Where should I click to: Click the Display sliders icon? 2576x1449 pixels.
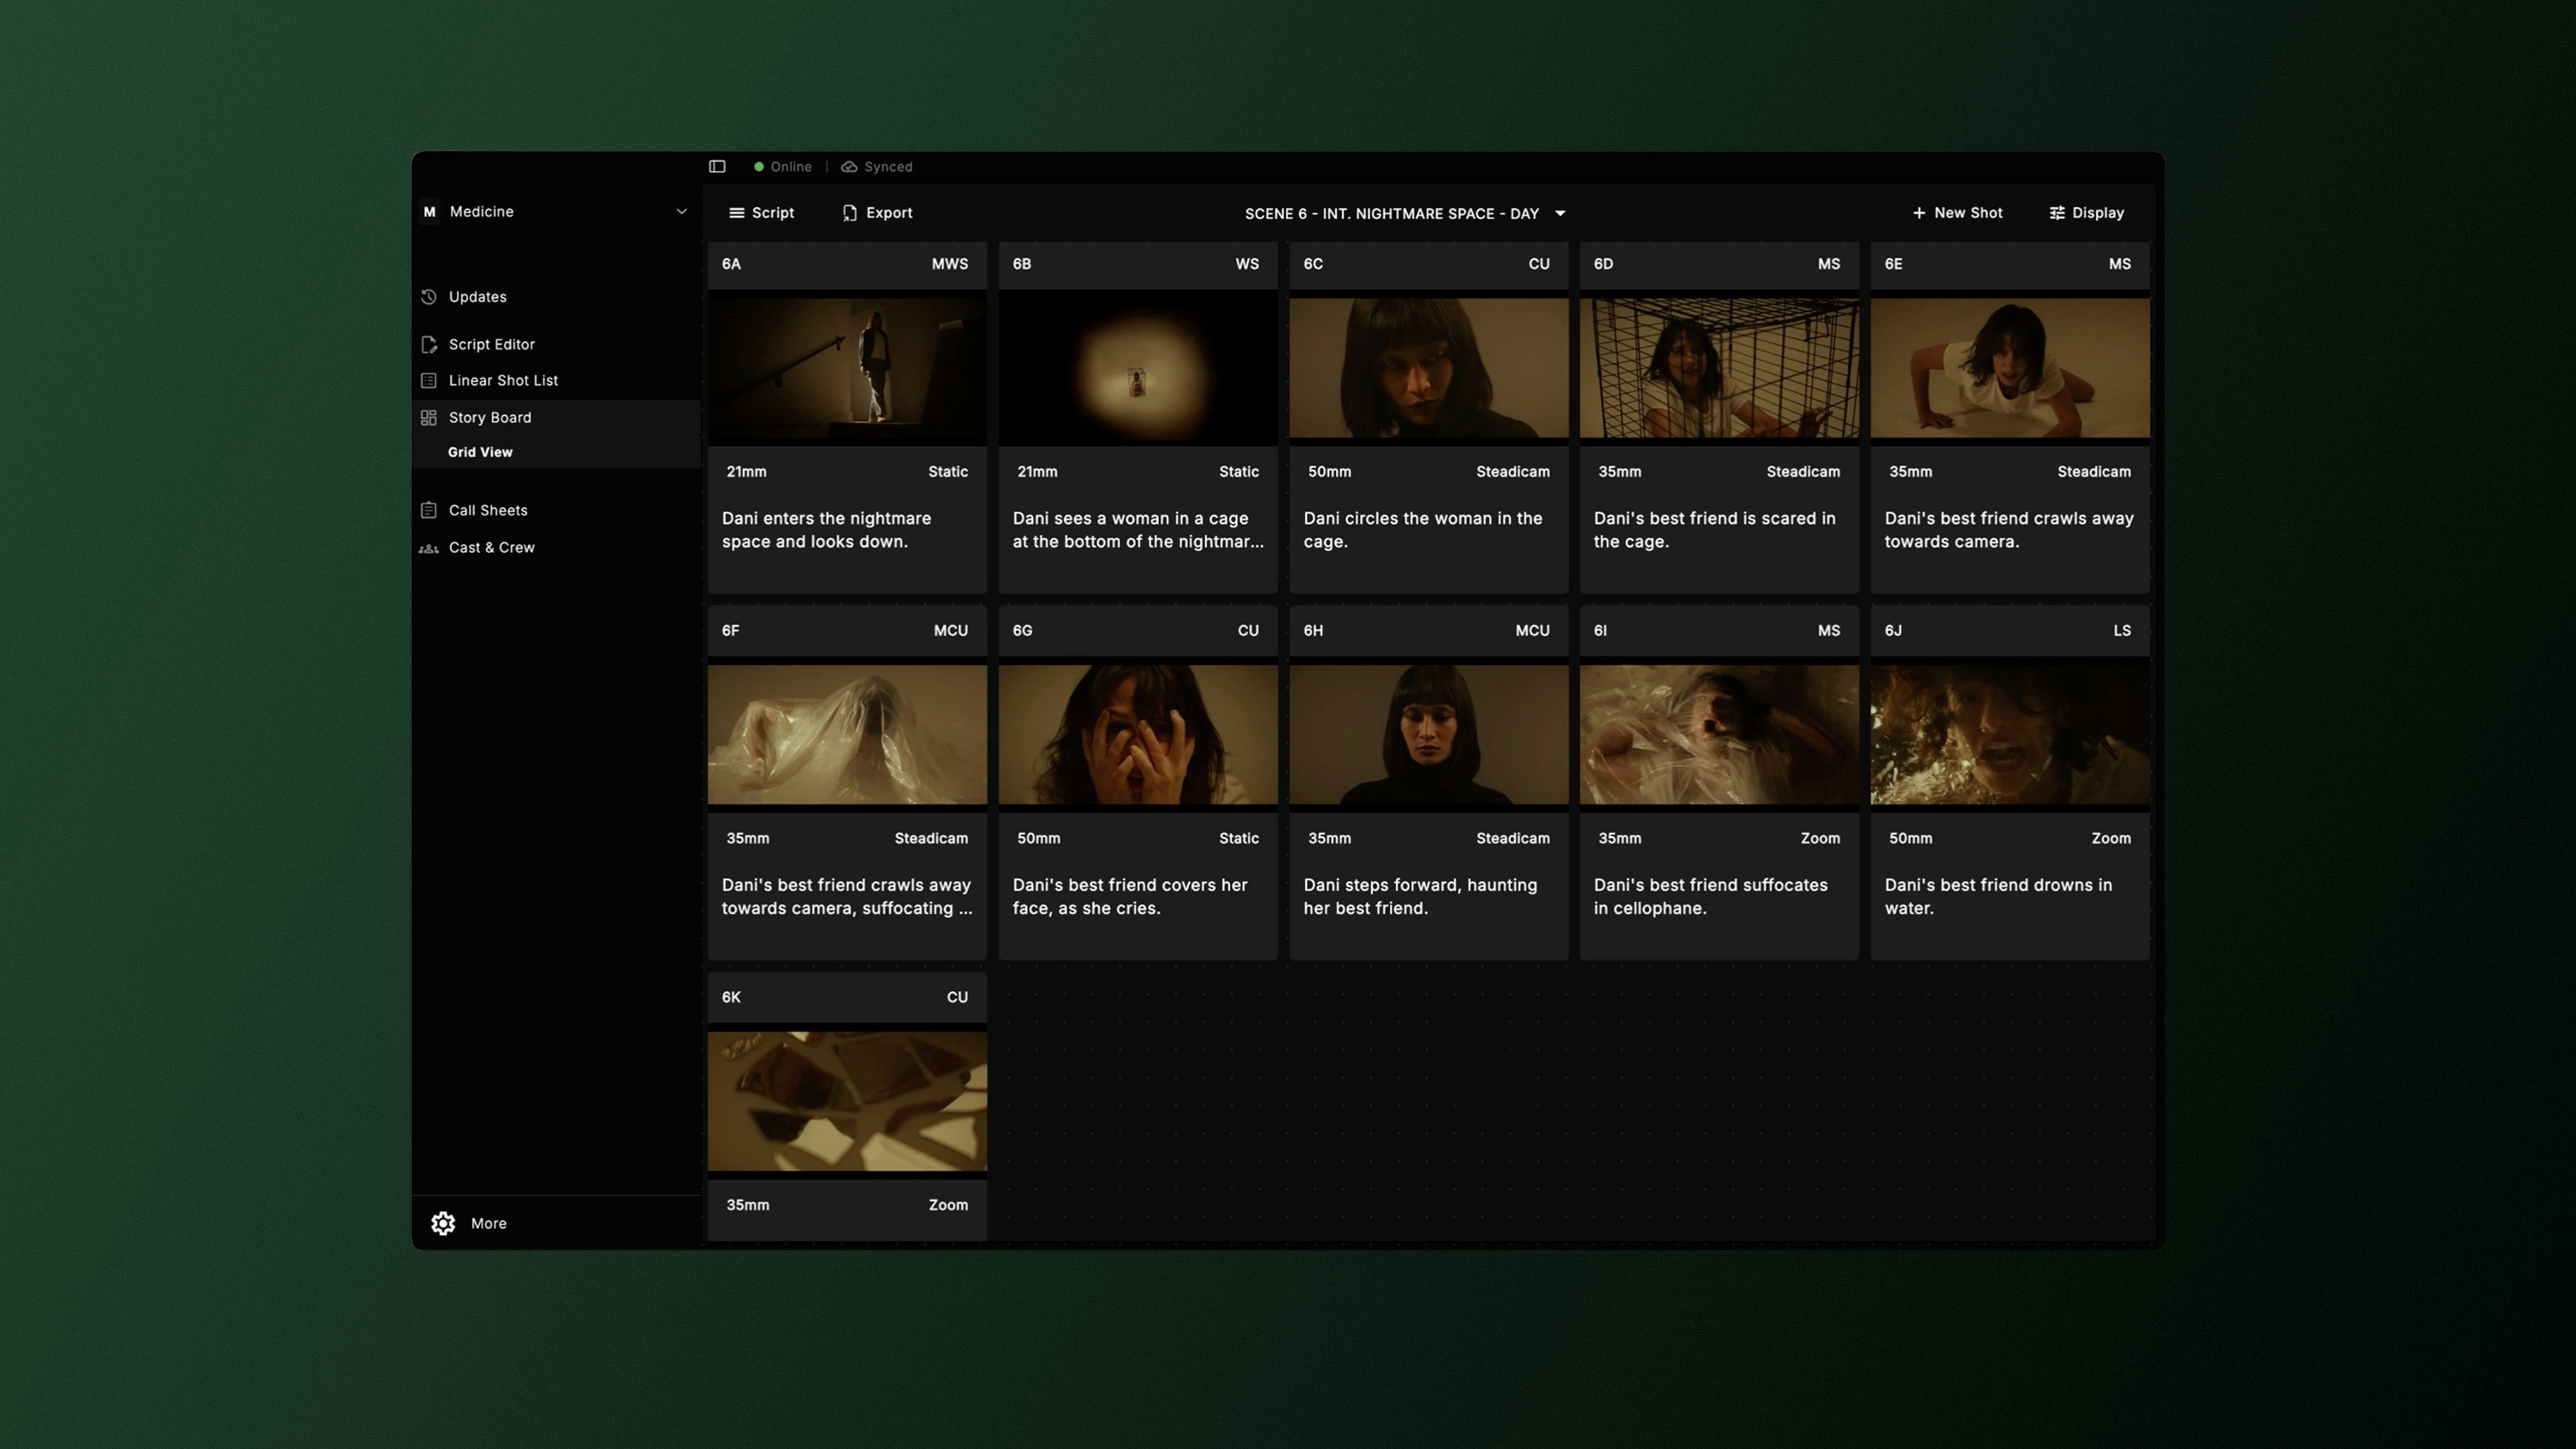pyautogui.click(x=2057, y=213)
